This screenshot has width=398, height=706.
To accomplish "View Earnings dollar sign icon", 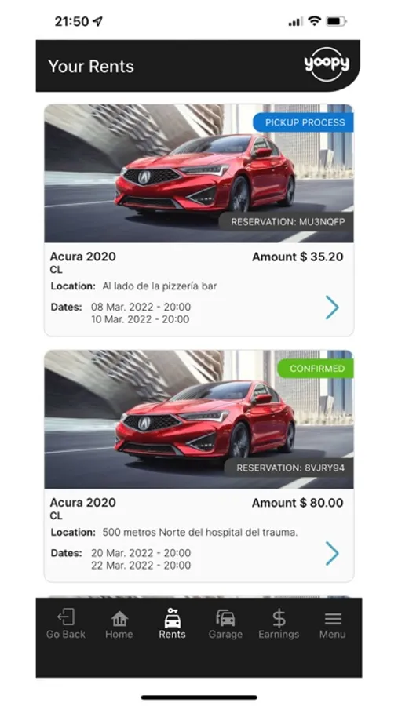I will tap(279, 618).
